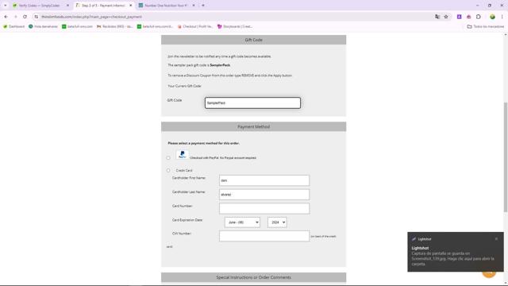
Task: Open the Hola bookmark with teal icon
Action: click(x=43, y=26)
